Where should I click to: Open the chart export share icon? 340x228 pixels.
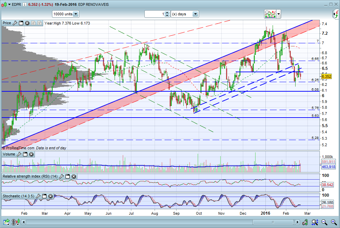click(6, 222)
